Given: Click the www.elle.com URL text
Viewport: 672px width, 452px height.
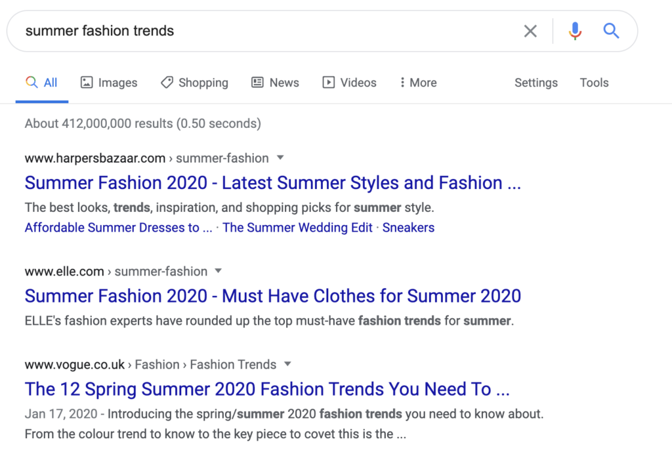Looking at the screenshot, I should [64, 271].
